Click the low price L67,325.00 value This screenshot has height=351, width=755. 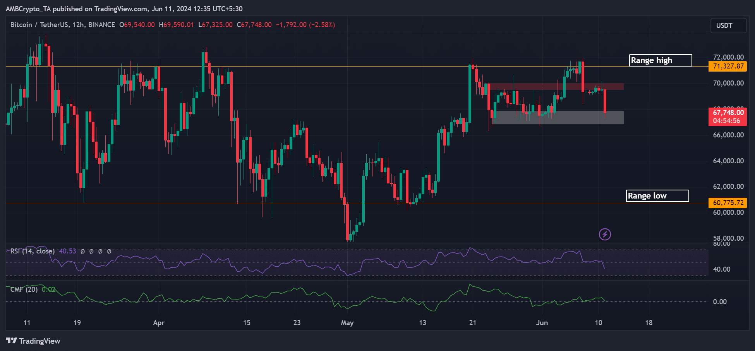pyautogui.click(x=216, y=25)
